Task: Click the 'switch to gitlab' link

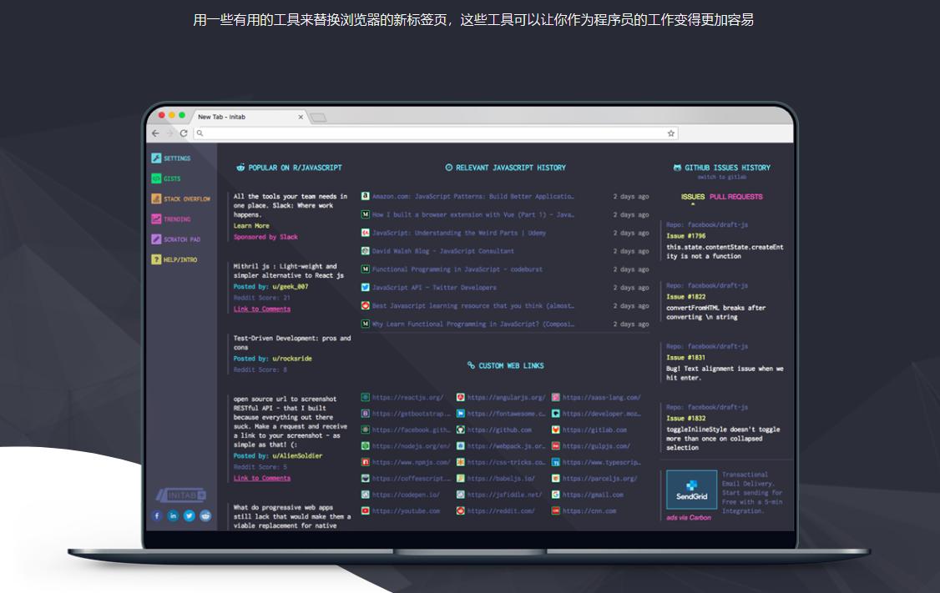Action: (x=722, y=178)
